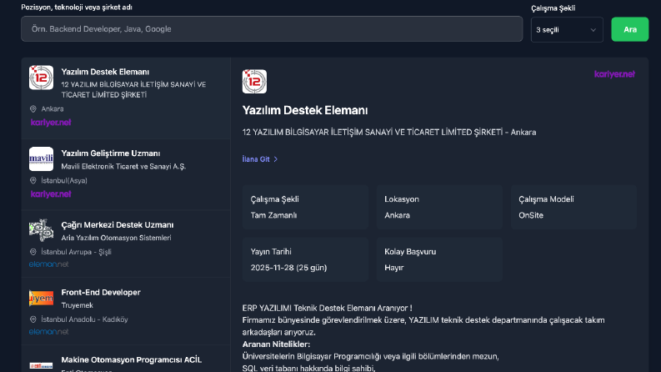Click the 12 Yazılım logo in detail panel
661x372 pixels.
coord(254,82)
